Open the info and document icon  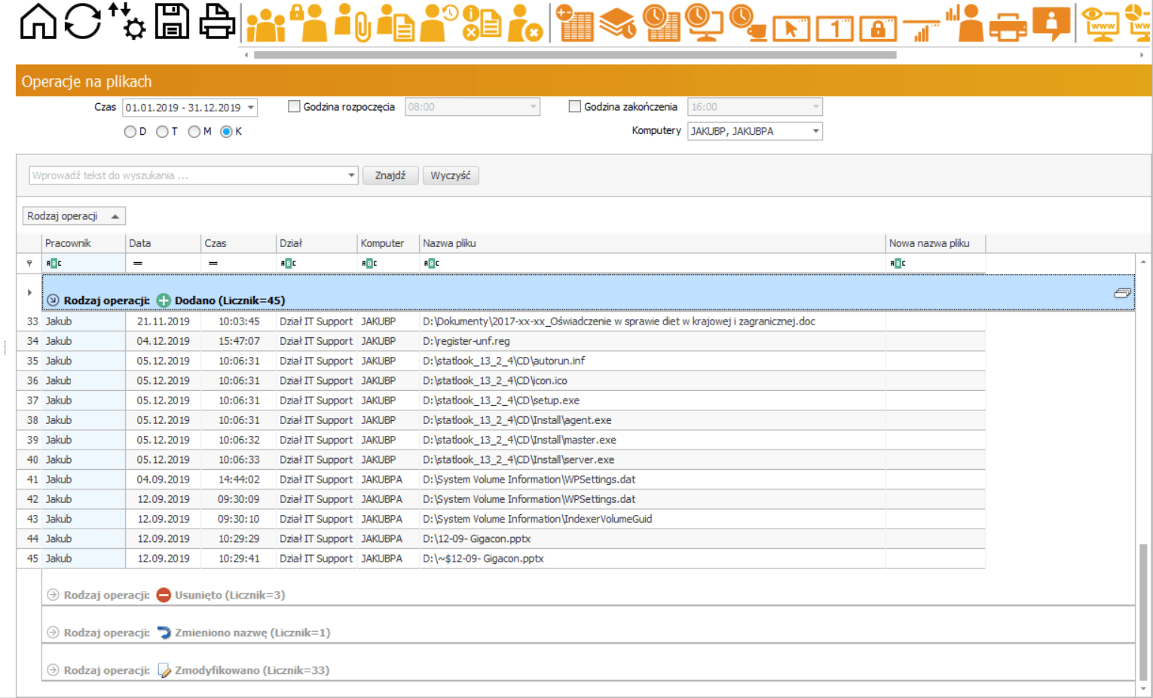click(x=482, y=23)
